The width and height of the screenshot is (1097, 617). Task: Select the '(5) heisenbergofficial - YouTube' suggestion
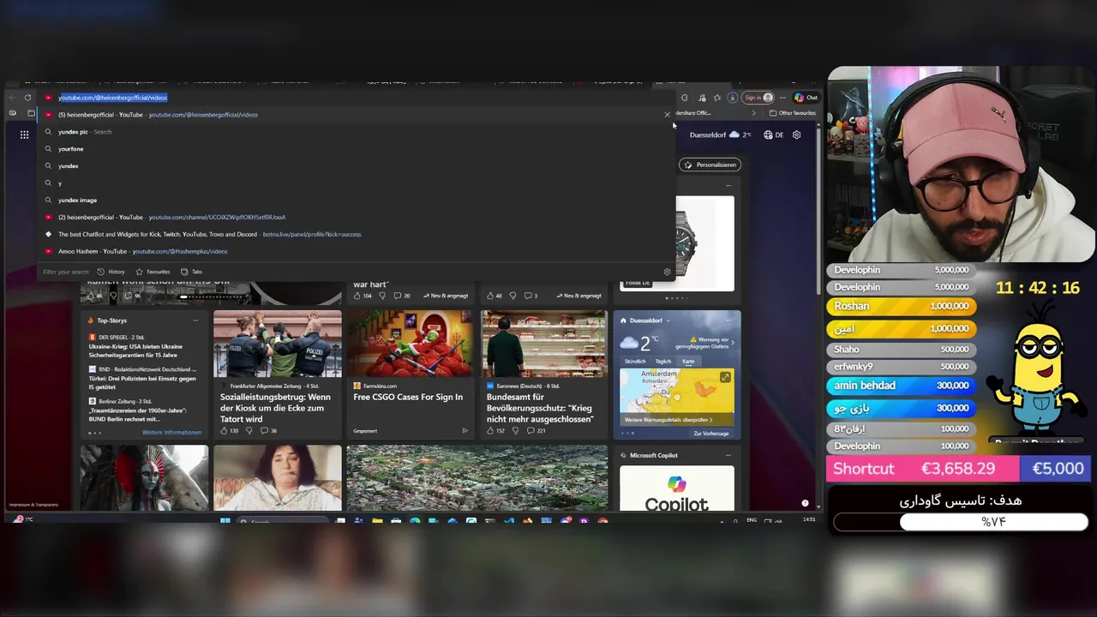[x=357, y=115]
